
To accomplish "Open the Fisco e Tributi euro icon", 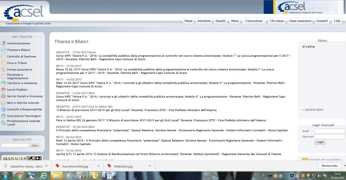I will click(x=3, y=63).
